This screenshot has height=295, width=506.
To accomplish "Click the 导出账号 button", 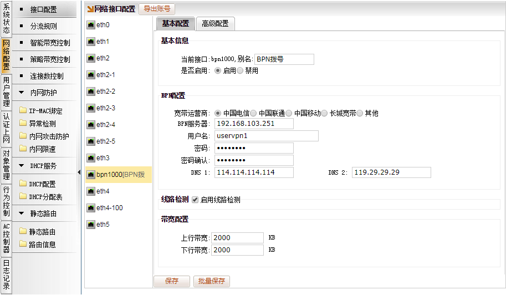I will pos(157,9).
